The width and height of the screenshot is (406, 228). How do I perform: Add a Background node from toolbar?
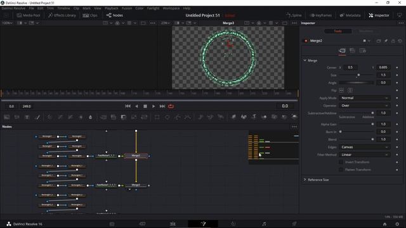click(x=7, y=117)
